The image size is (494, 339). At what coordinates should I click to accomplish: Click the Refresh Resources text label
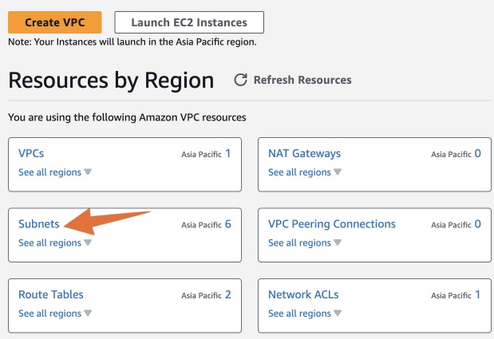pos(302,80)
